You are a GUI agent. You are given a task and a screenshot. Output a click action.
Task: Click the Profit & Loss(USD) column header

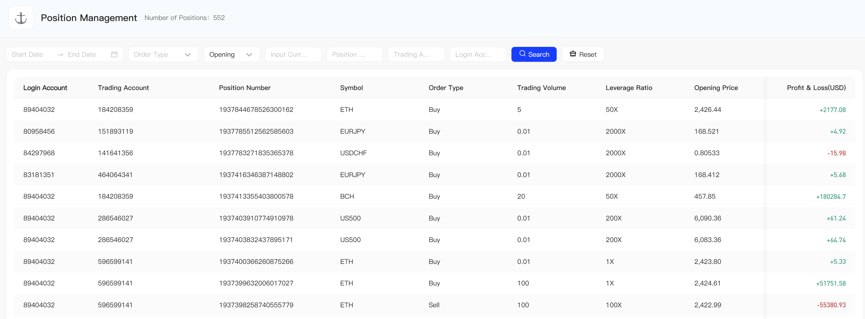click(816, 88)
